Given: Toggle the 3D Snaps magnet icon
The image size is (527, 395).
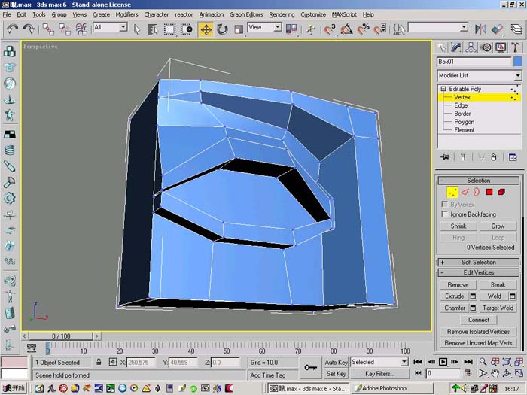Looking at the screenshot, I should click(330, 29).
